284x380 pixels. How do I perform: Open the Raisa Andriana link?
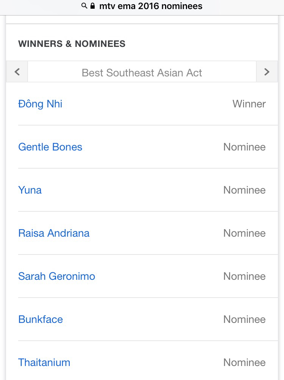click(x=54, y=233)
